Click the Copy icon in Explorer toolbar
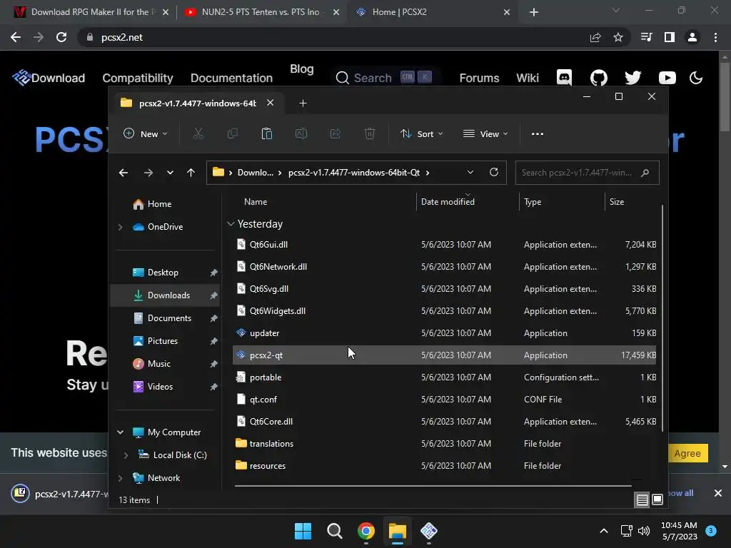This screenshot has height=548, width=731. [x=232, y=133]
